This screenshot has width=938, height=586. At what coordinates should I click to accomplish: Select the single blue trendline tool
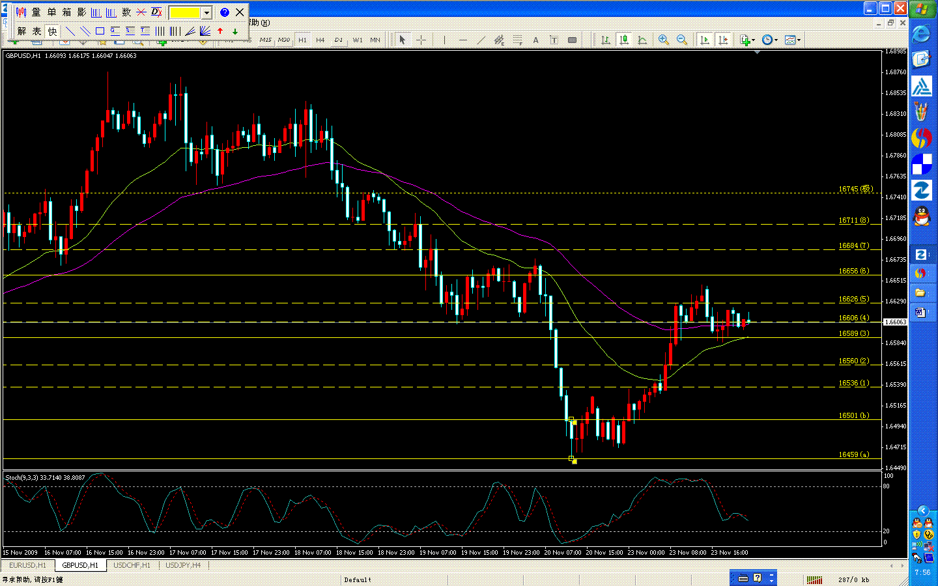70,31
